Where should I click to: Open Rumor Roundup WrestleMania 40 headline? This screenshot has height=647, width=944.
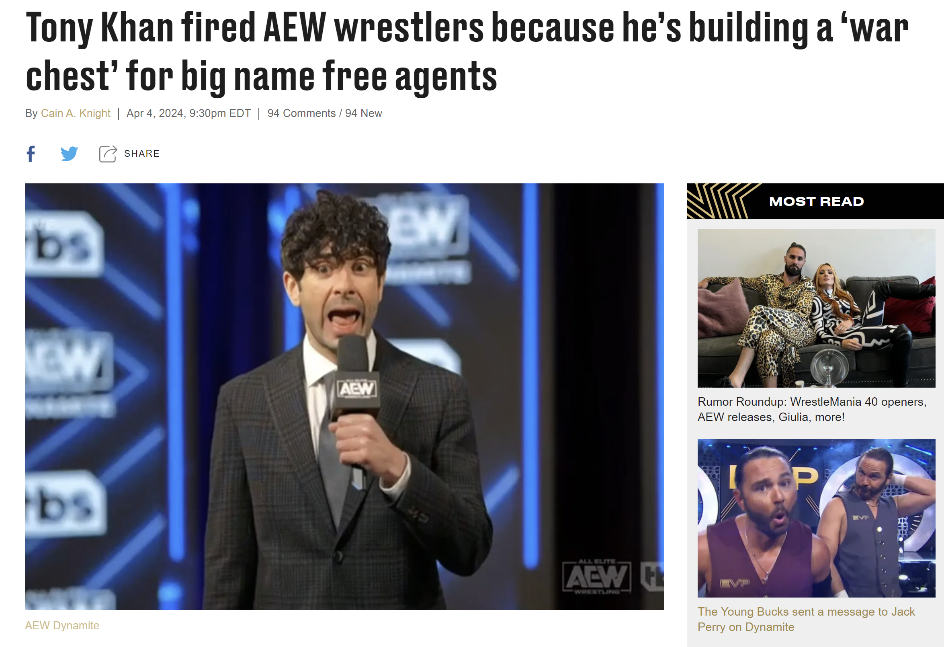[812, 409]
